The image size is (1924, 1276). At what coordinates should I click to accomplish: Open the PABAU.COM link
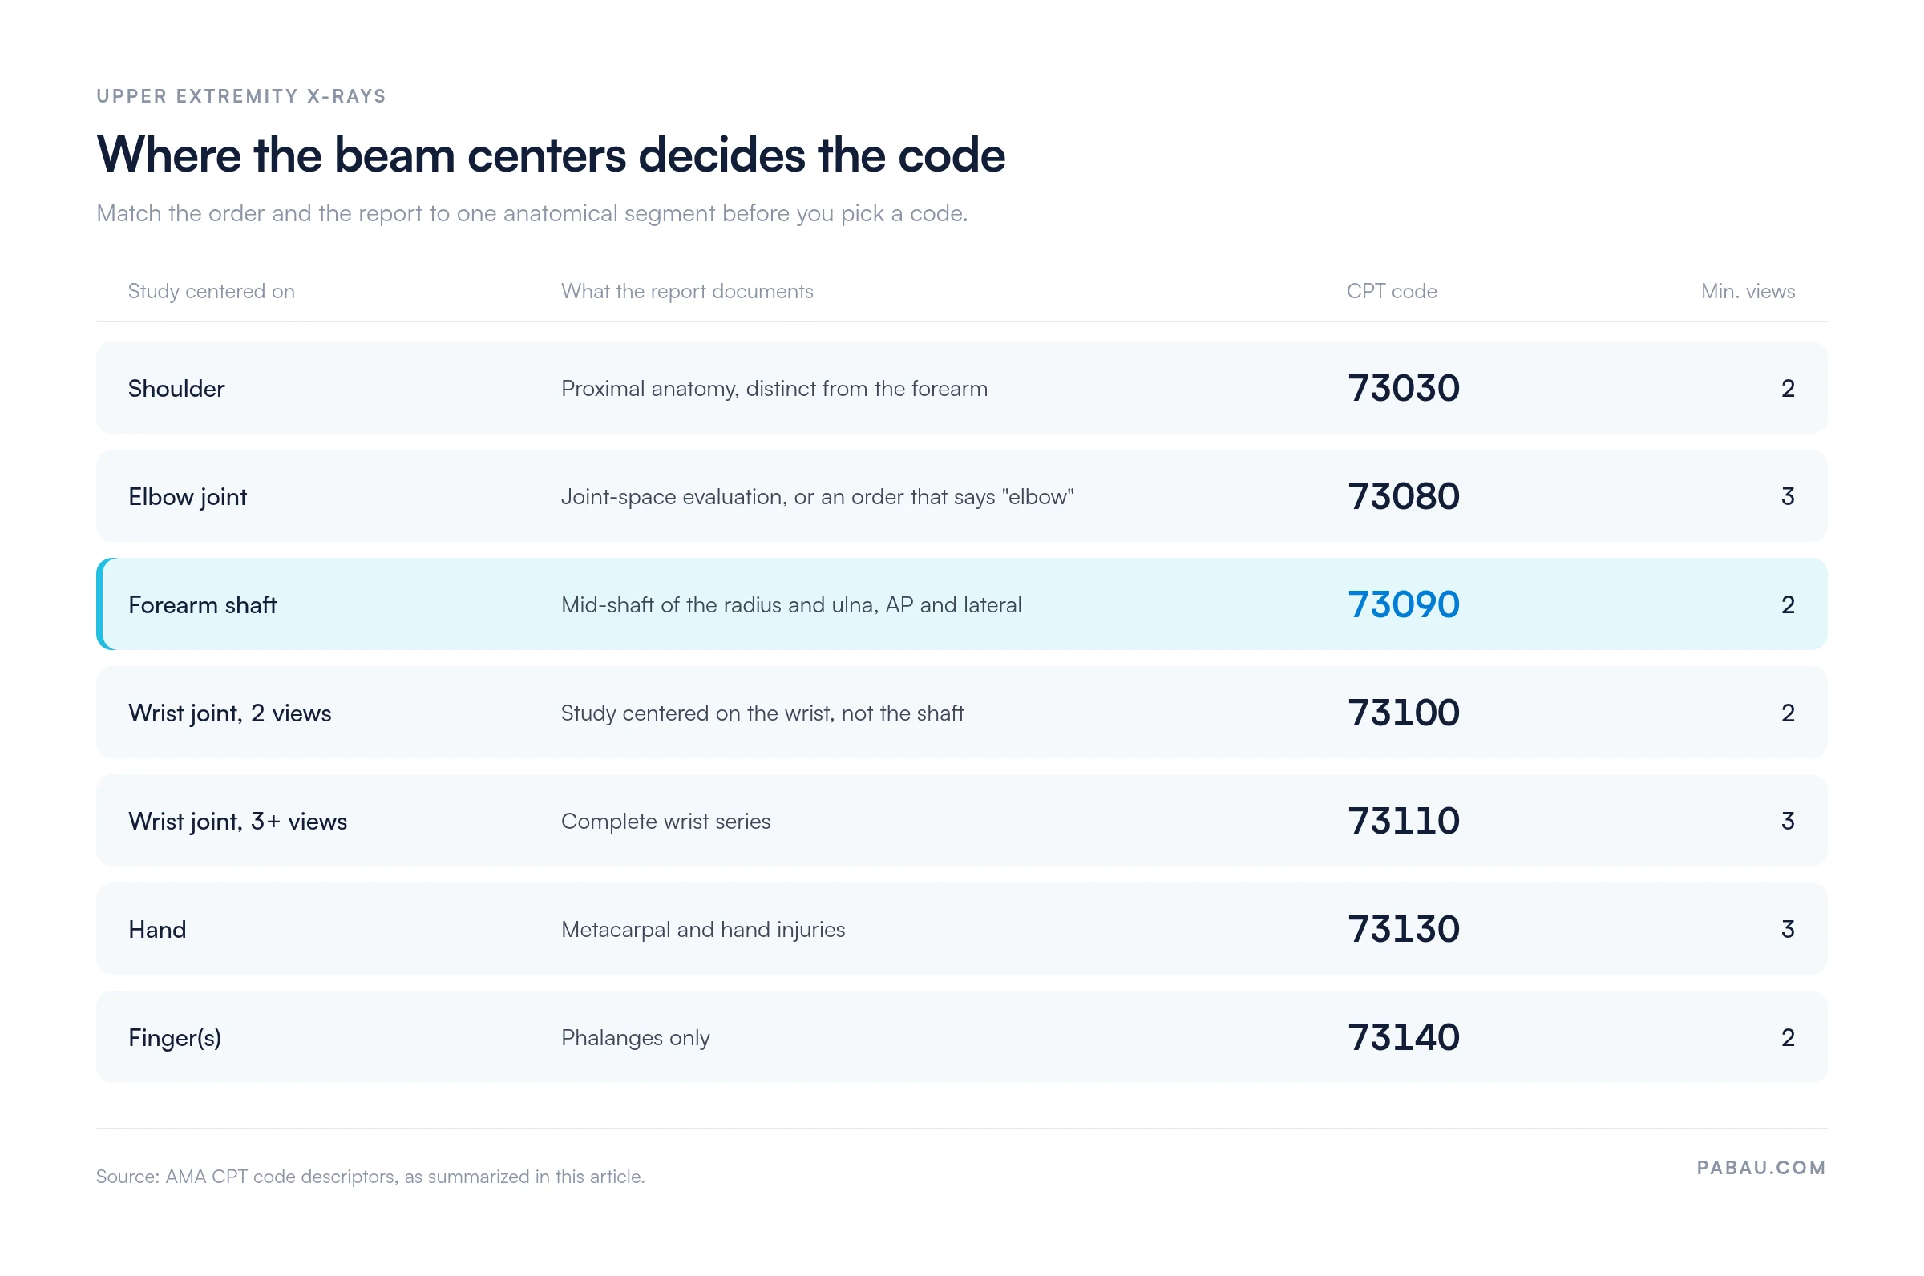(1761, 1167)
